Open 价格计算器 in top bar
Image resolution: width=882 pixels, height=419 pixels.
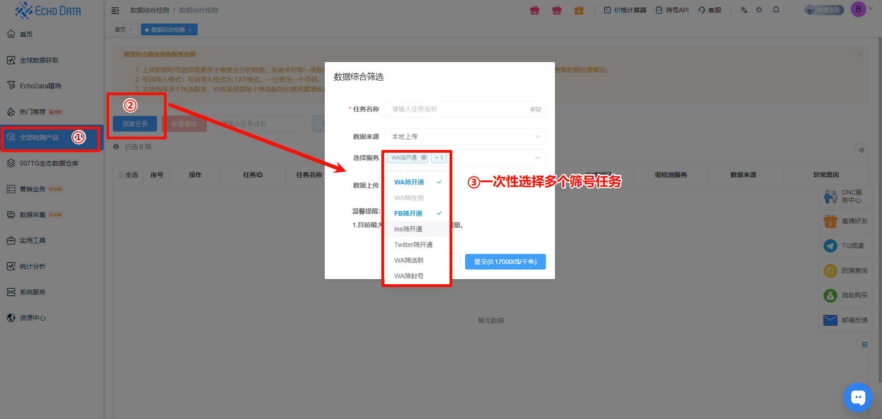click(x=625, y=10)
